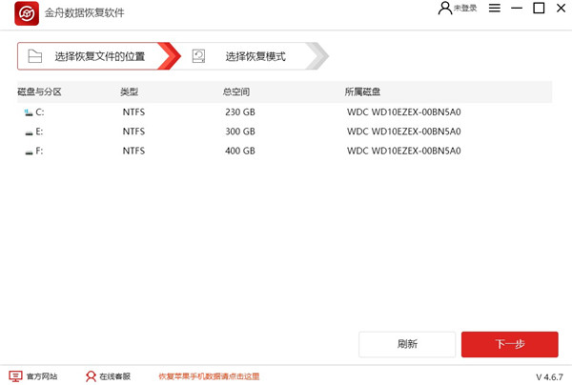The image size is (572, 385).
Task: Sort by 总空间 column header
Action: tap(235, 91)
